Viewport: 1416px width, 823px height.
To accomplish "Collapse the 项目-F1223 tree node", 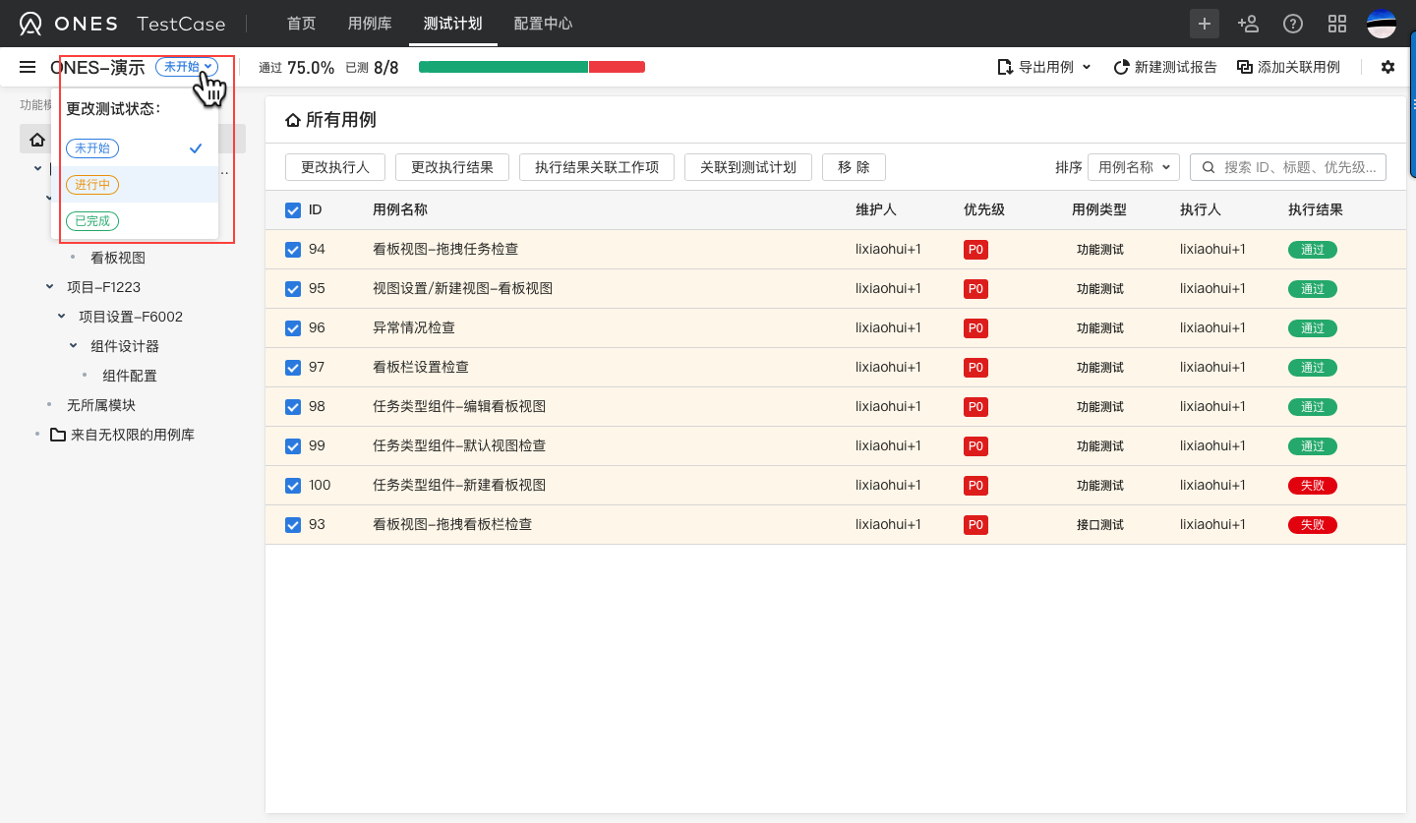I will 50,287.
